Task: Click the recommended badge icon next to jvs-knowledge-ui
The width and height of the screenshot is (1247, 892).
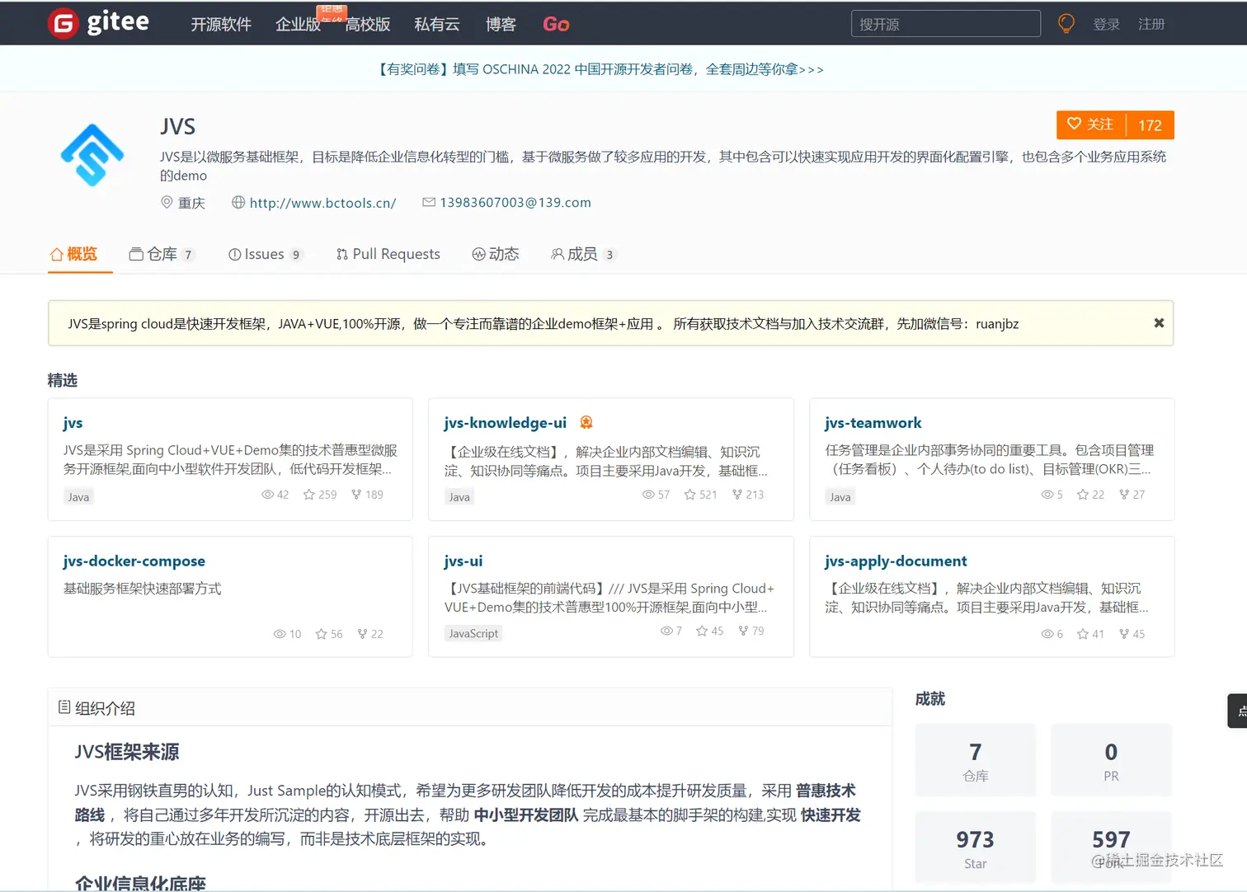Action: point(586,422)
